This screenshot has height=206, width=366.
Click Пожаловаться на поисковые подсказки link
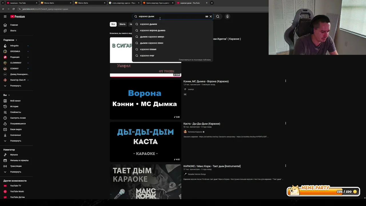[195, 60]
